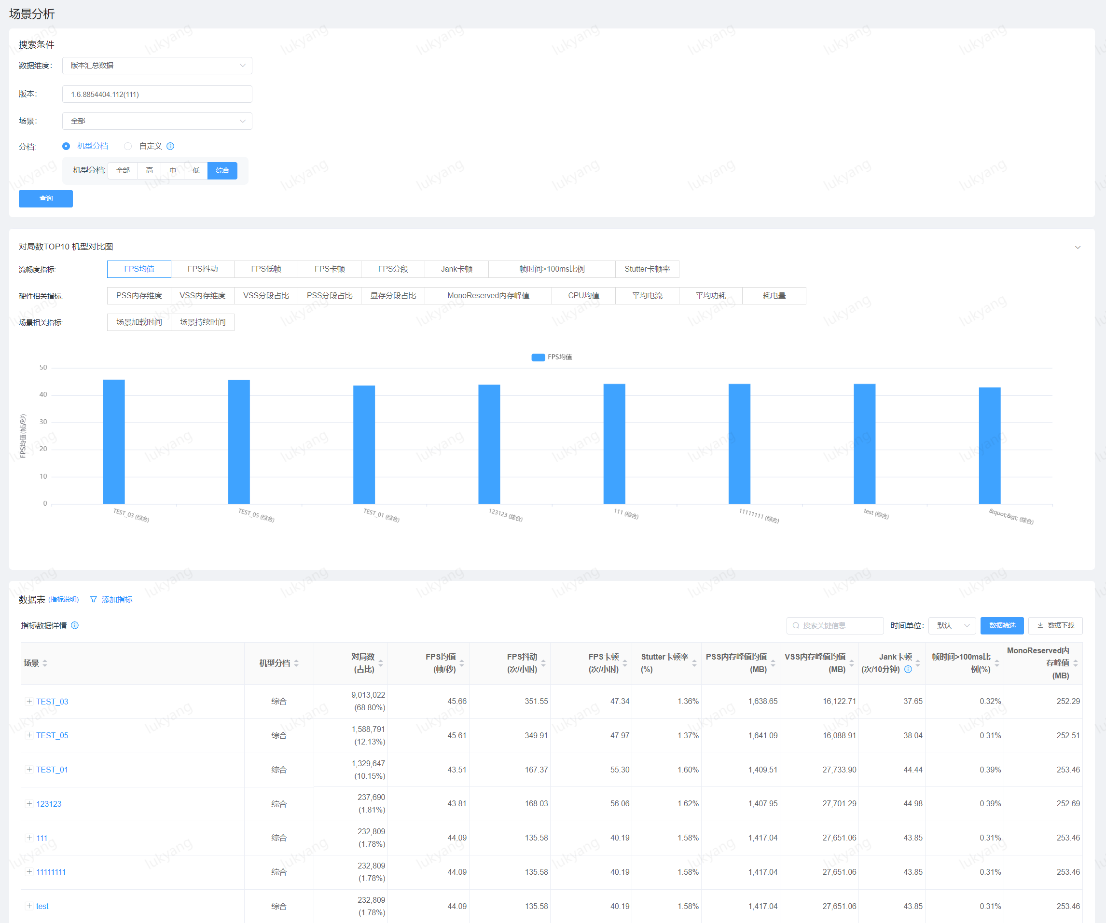Screen dimensions: 1106x923
Task: Sort by FPS均值 column arrows
Action: tap(462, 663)
